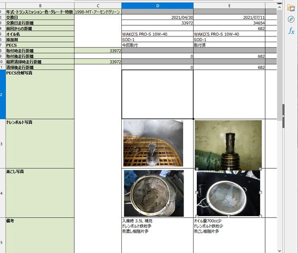Click 1998·MT·アーモンドグリーン cell
The height and width of the screenshot is (253, 298).
[x=98, y=12]
